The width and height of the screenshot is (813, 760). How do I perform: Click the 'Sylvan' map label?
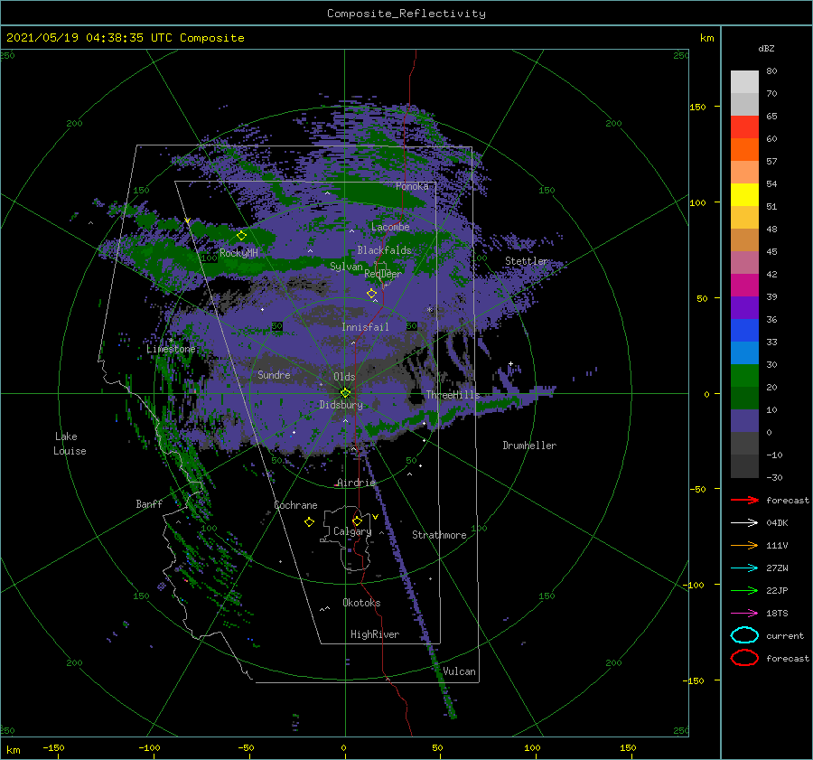[x=346, y=267]
